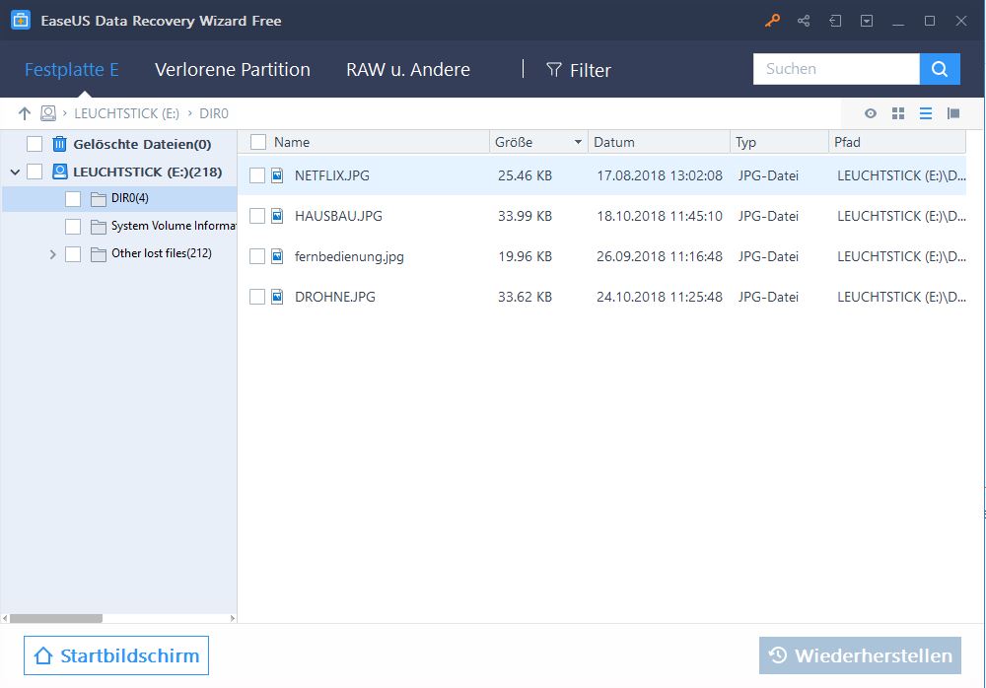Click the 33.99 KB size cell
986x688 pixels.
[526, 216]
